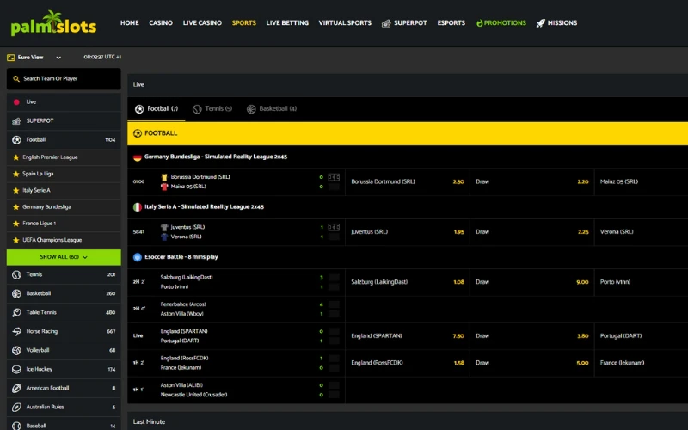The height and width of the screenshot is (430, 688).
Task: Open the CASINO menu item
Action: 161,23
